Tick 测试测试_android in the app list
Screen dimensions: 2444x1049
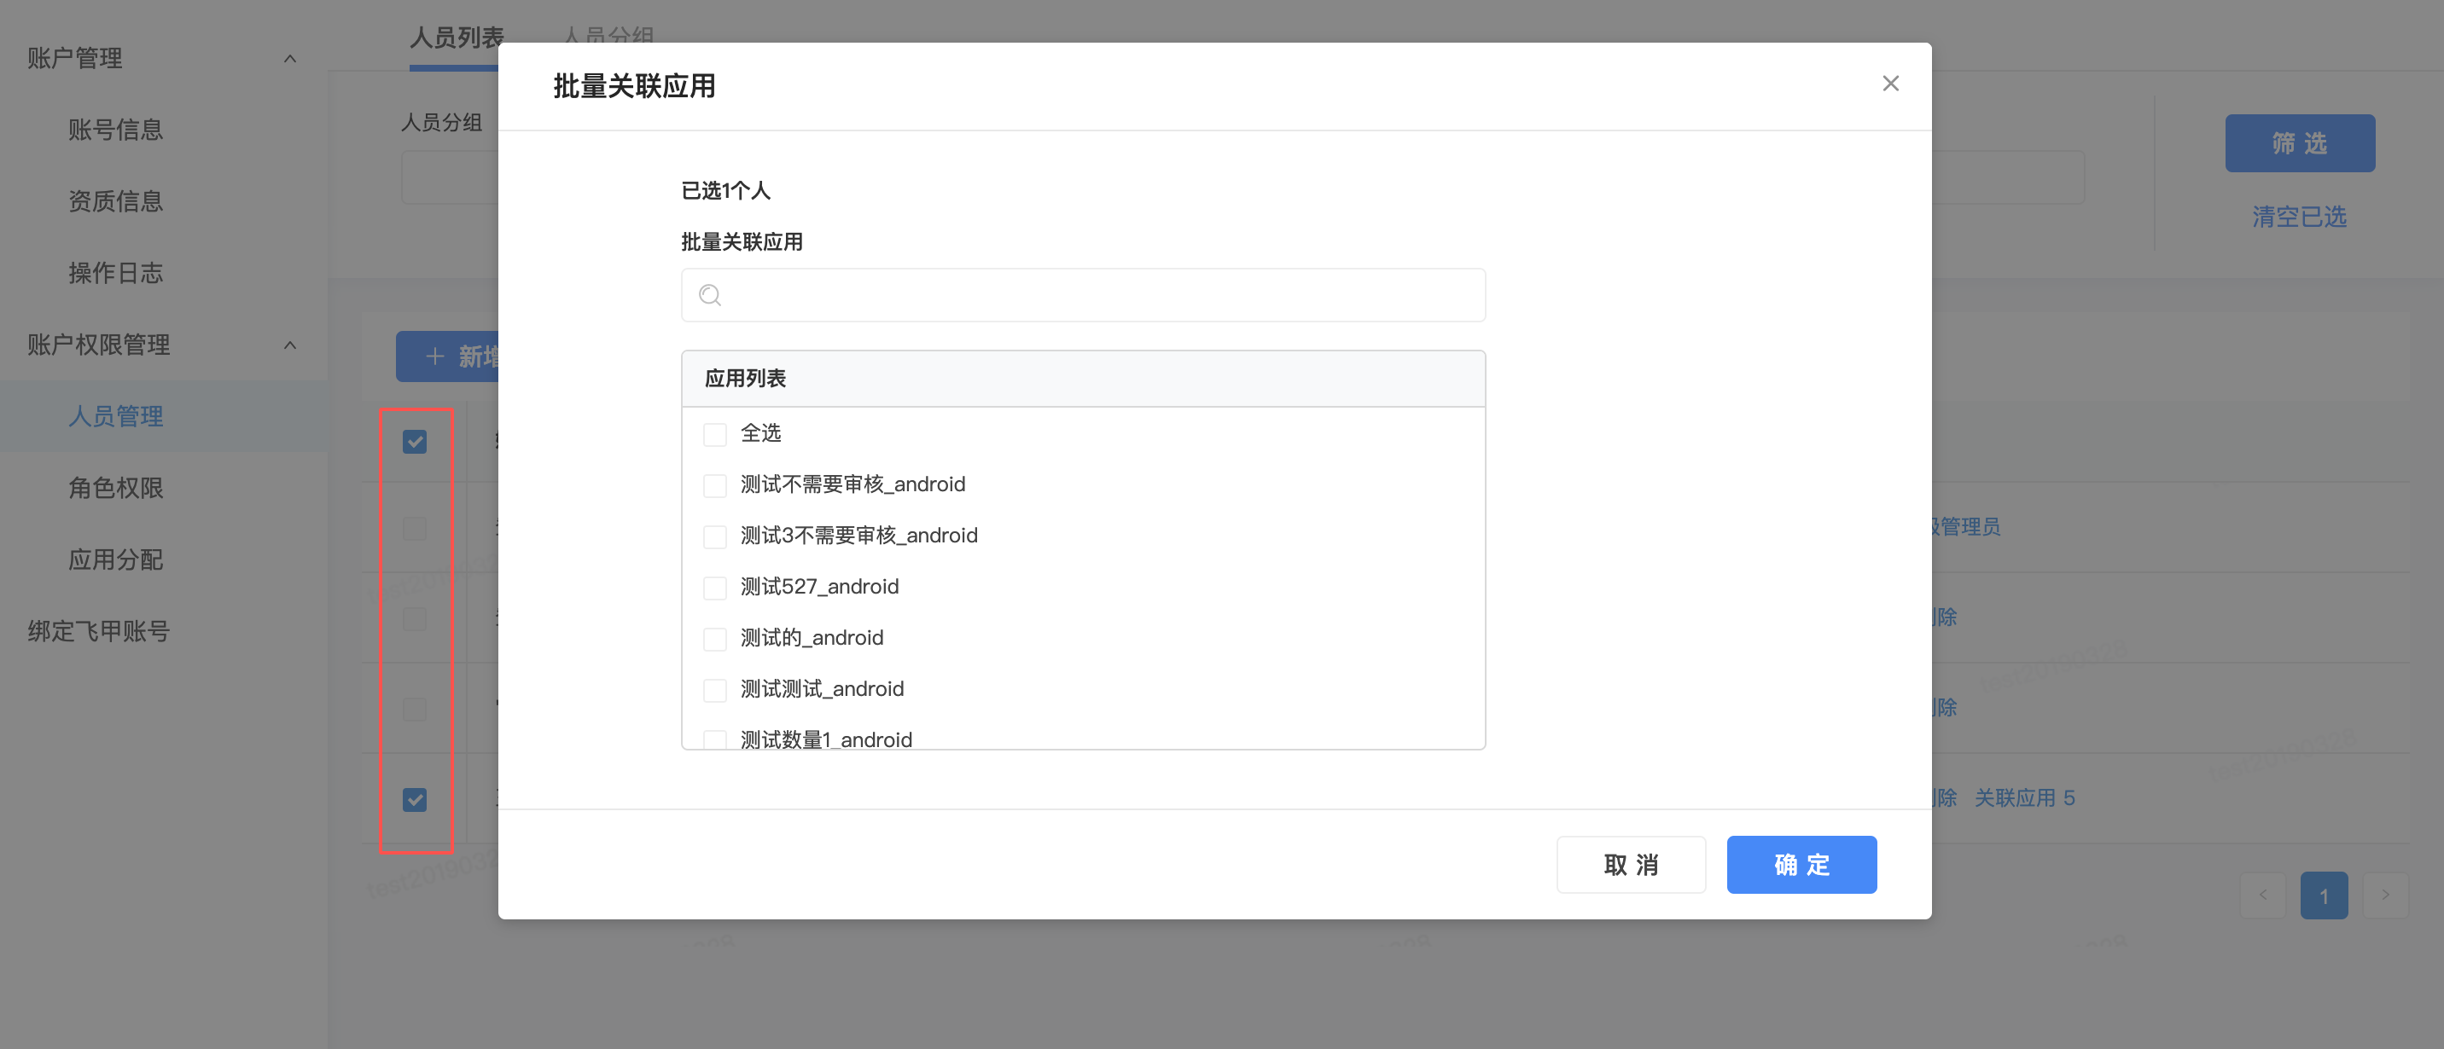[x=714, y=691]
